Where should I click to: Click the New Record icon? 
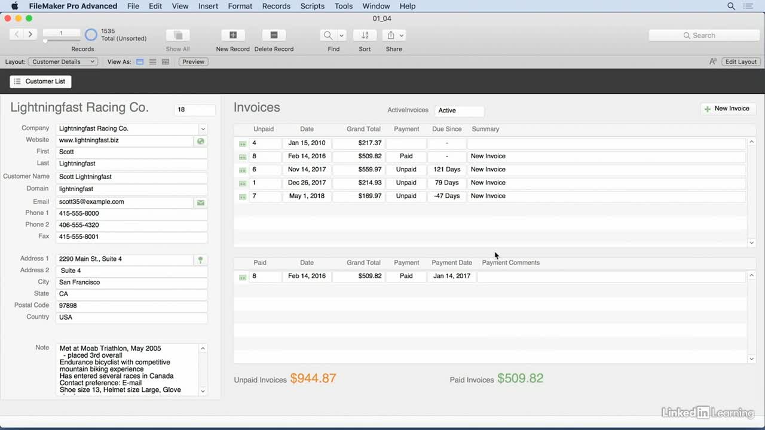pyautogui.click(x=233, y=35)
